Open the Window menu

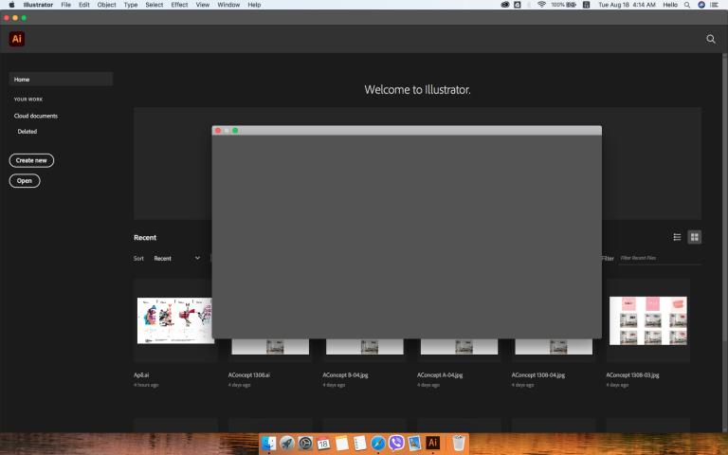pos(228,5)
